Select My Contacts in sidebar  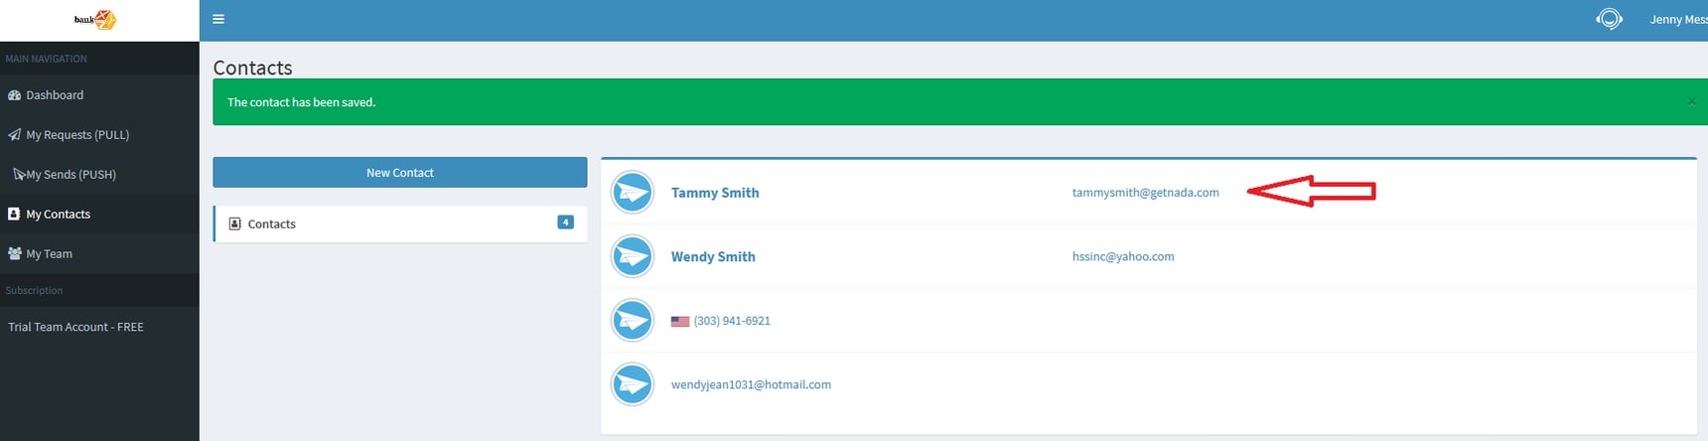[99, 215]
